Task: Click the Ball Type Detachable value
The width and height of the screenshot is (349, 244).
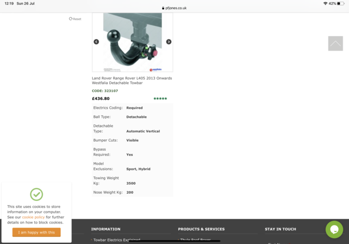Action: click(137, 117)
